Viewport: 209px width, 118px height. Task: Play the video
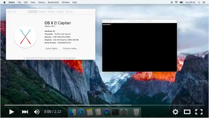[12, 112]
